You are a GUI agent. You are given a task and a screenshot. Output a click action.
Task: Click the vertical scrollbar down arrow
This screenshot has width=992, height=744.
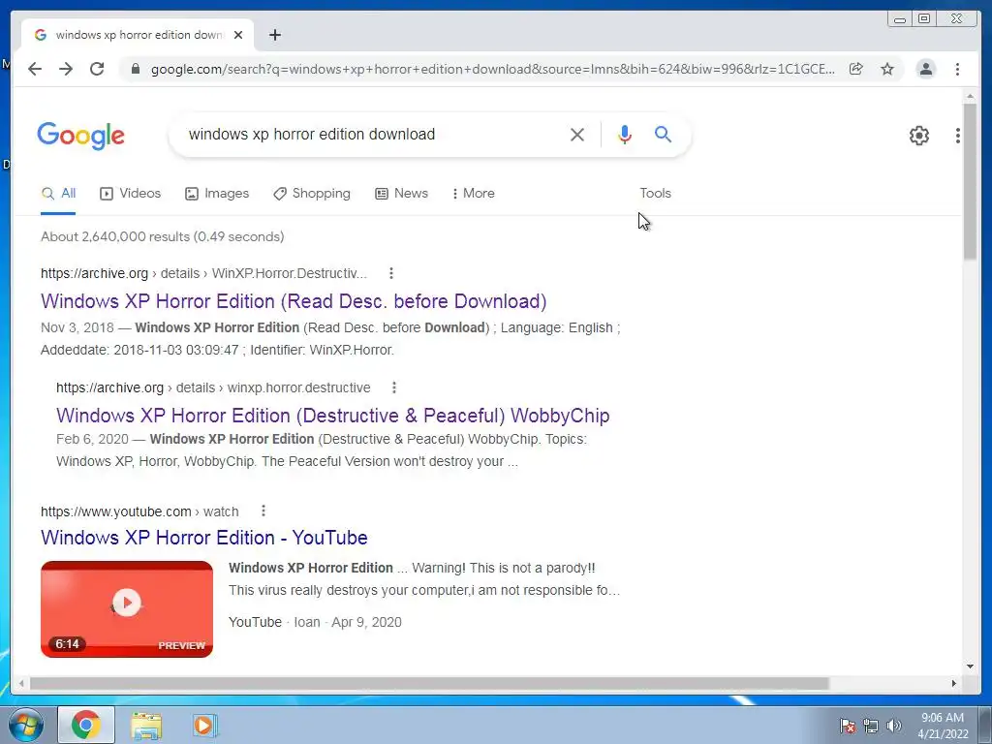(x=970, y=666)
